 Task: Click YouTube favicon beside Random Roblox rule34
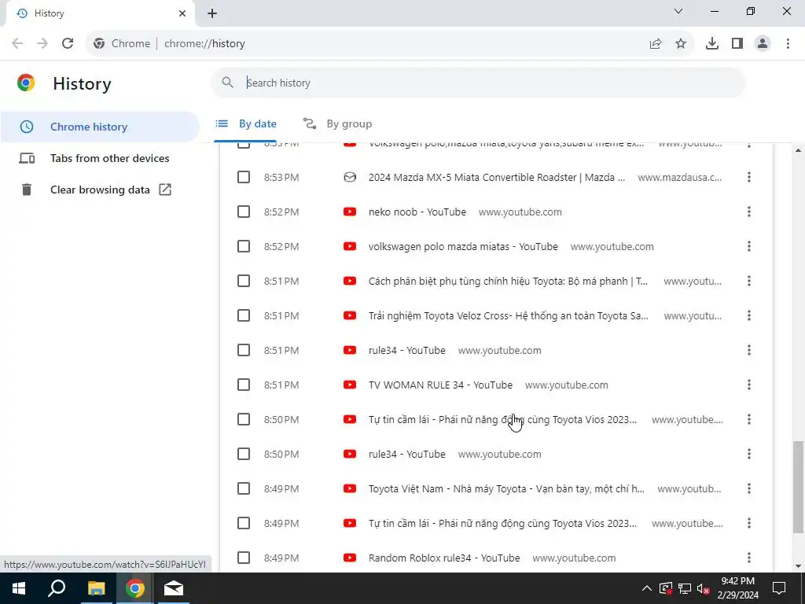tap(350, 558)
